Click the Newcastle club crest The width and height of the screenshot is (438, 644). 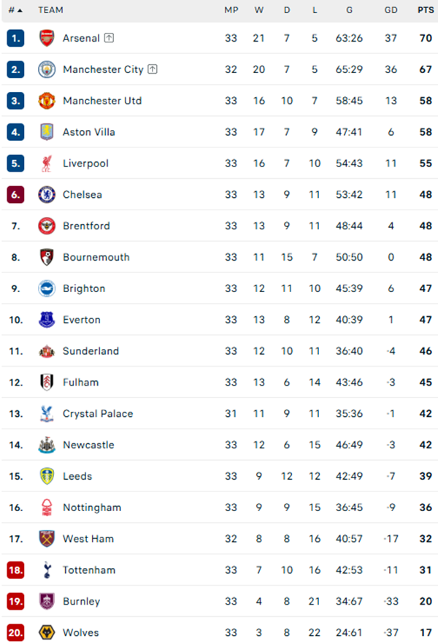tap(47, 445)
